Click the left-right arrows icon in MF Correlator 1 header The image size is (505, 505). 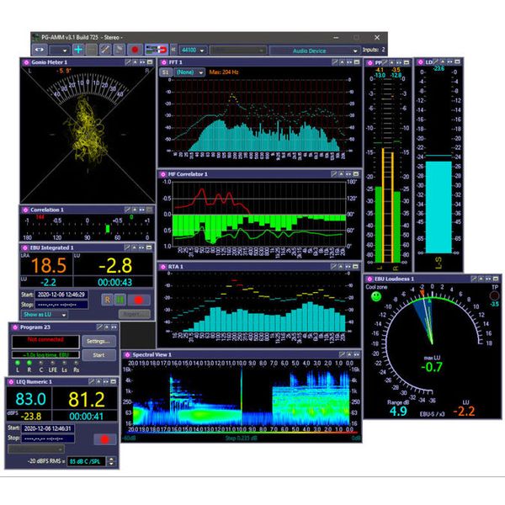[x=348, y=174]
